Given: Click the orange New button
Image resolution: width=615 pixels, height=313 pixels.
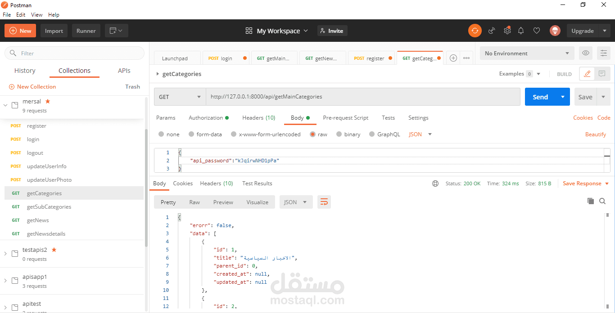Looking at the screenshot, I should pos(20,31).
